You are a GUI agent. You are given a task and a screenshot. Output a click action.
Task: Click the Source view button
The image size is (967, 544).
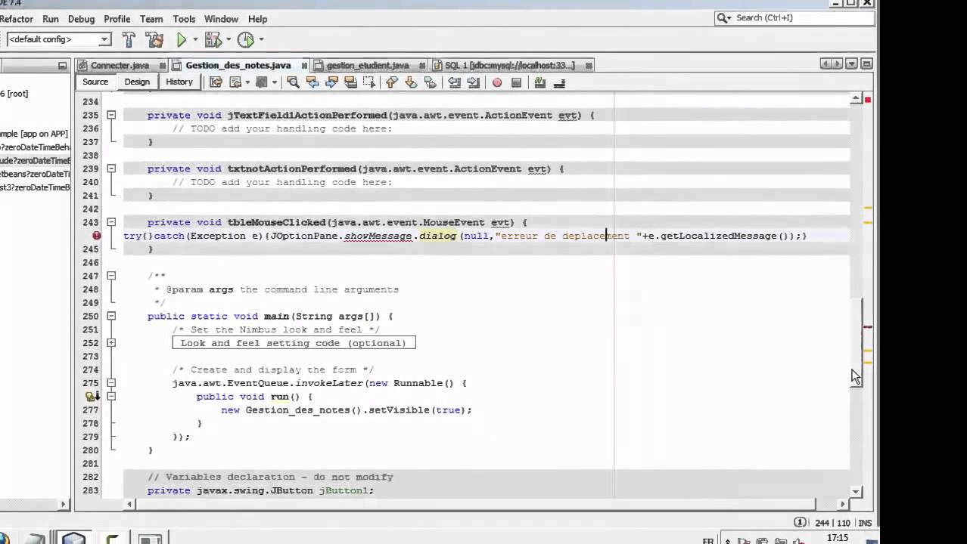click(95, 82)
